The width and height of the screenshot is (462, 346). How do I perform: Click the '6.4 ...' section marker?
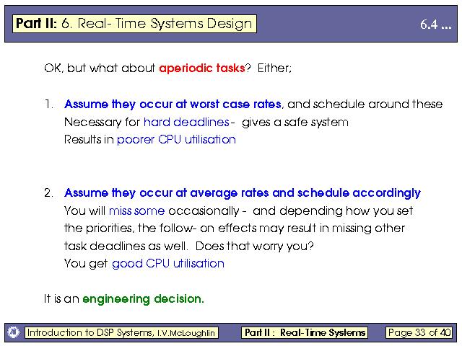(x=435, y=25)
